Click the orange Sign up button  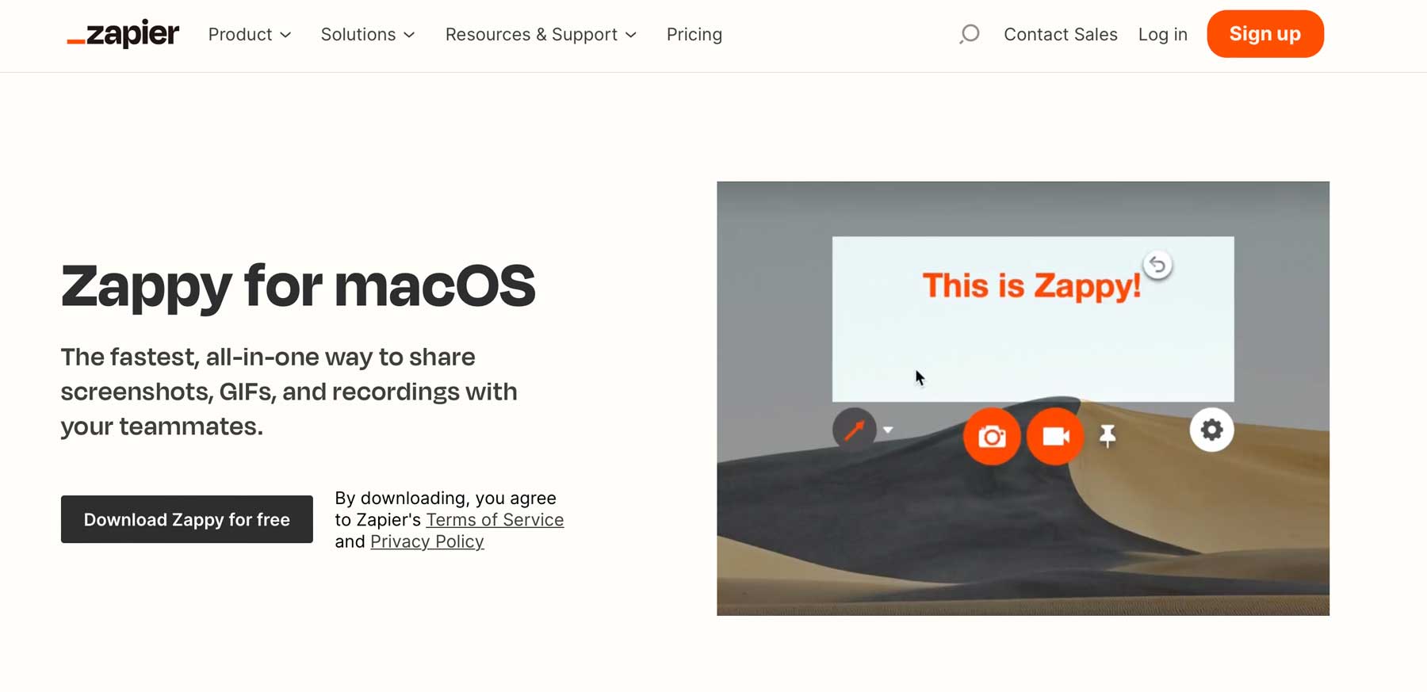click(x=1265, y=34)
